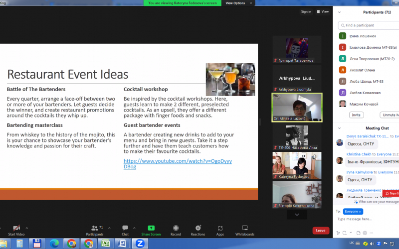Click sender name Denys Baraleichuk in chat
Screen dimensions: 399x249
(368, 136)
